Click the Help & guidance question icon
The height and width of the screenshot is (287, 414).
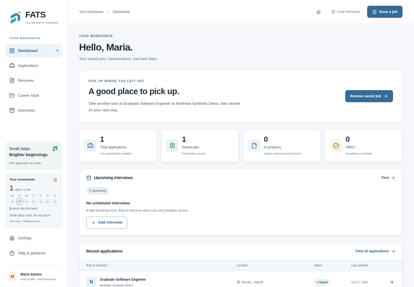[x=12, y=253]
